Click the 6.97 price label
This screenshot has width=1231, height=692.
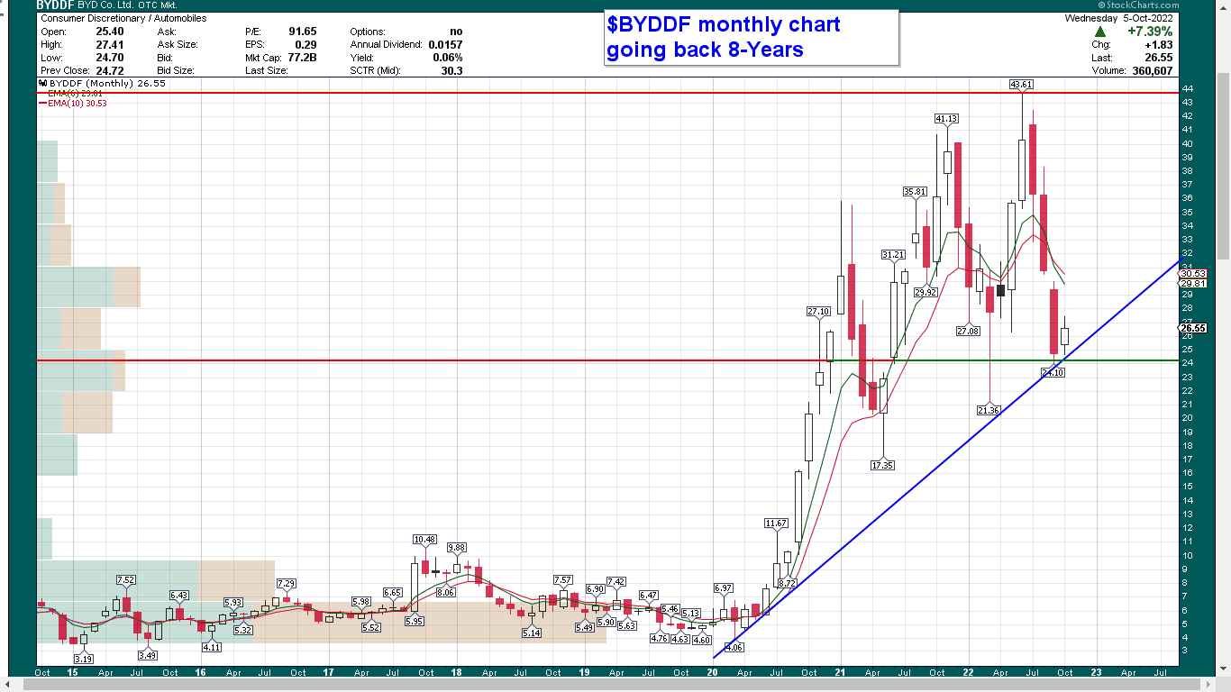point(723,587)
